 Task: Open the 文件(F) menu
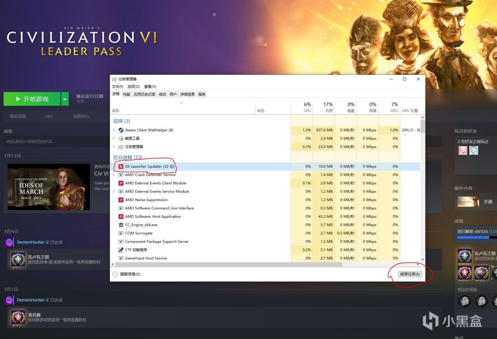(x=118, y=86)
